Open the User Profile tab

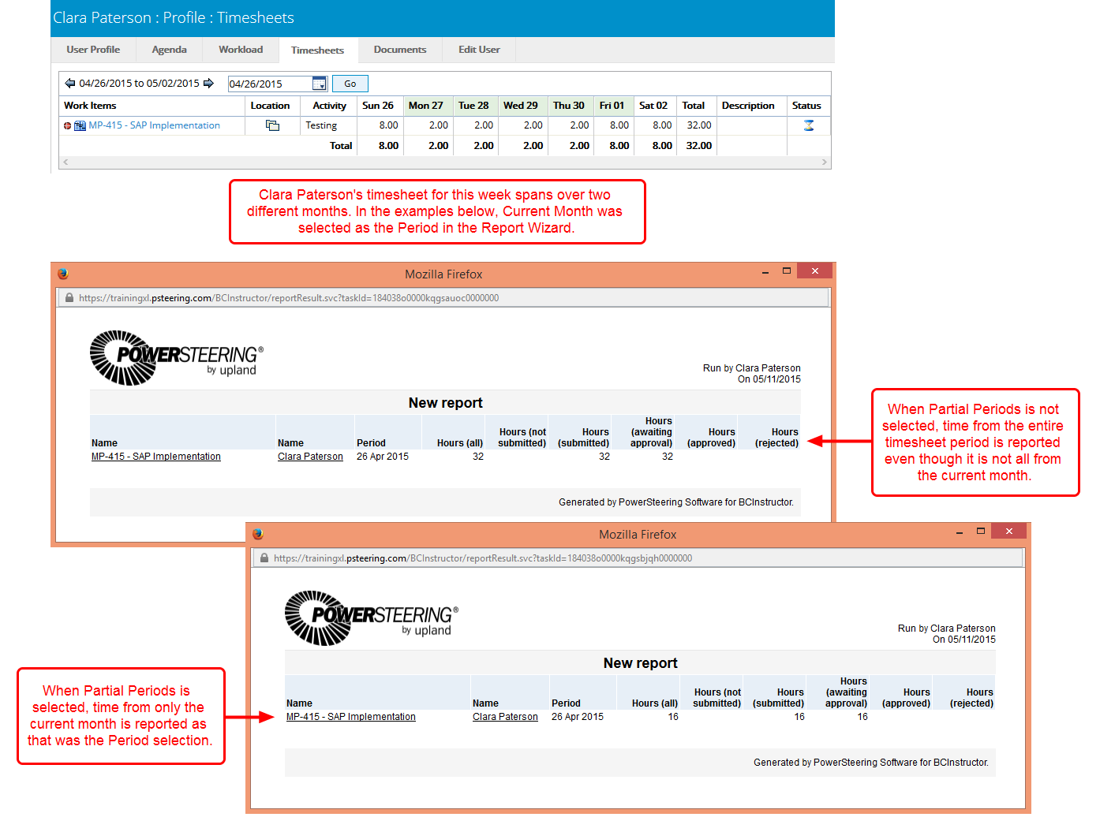pos(93,50)
